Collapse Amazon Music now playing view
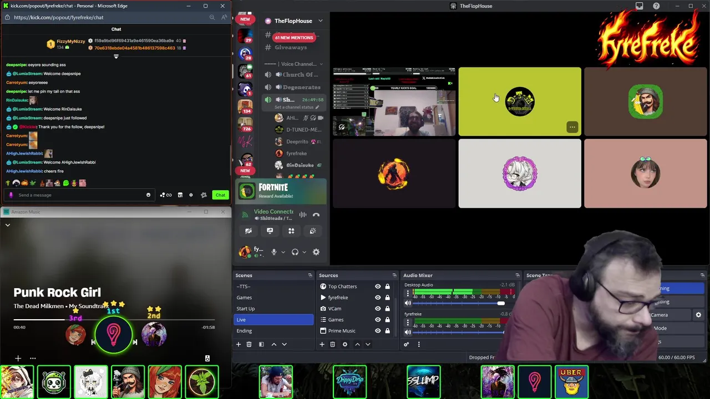The height and width of the screenshot is (399, 710). pos(8,225)
